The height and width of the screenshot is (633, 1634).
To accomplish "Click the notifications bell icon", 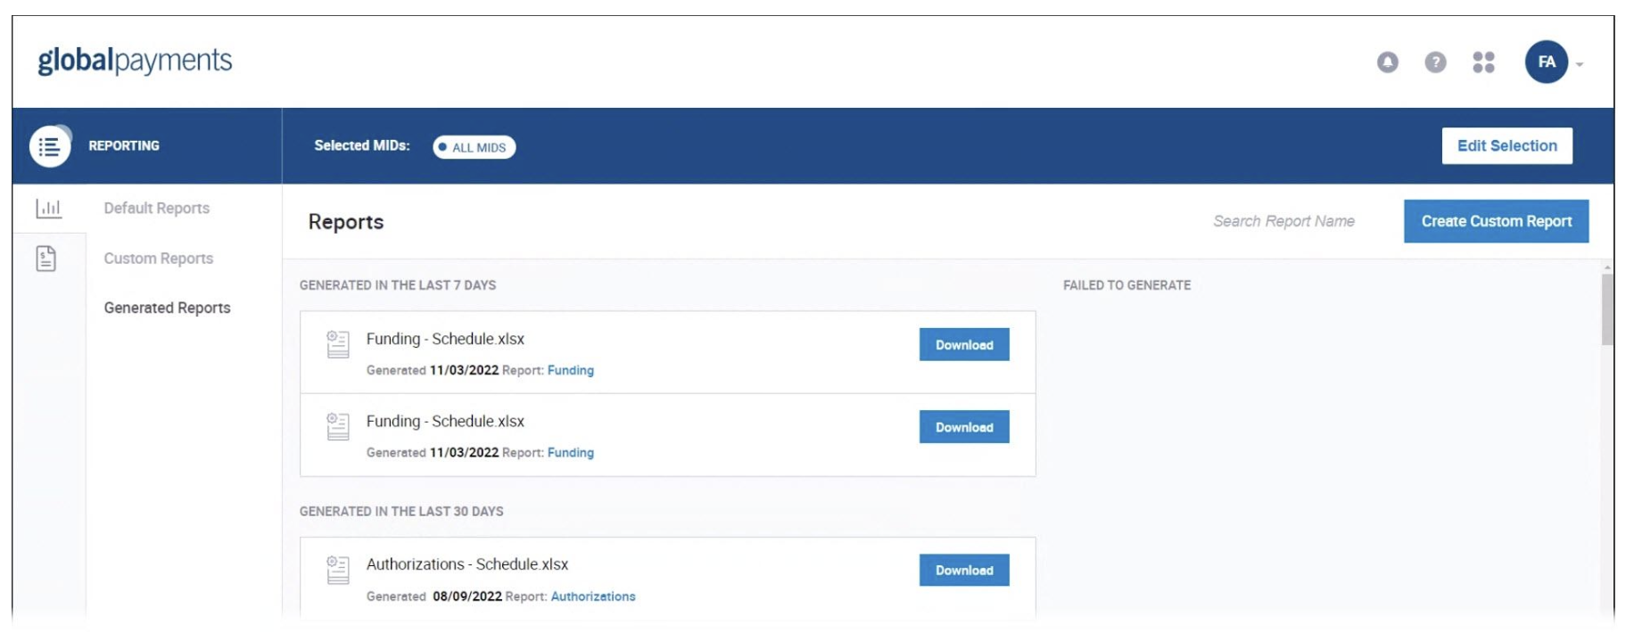I will tap(1387, 62).
